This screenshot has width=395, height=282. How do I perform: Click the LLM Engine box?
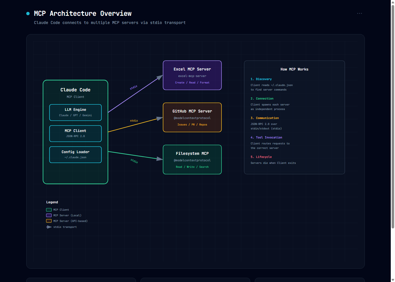[75, 113]
